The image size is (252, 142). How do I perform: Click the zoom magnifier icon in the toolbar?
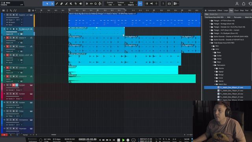tap(95, 4)
